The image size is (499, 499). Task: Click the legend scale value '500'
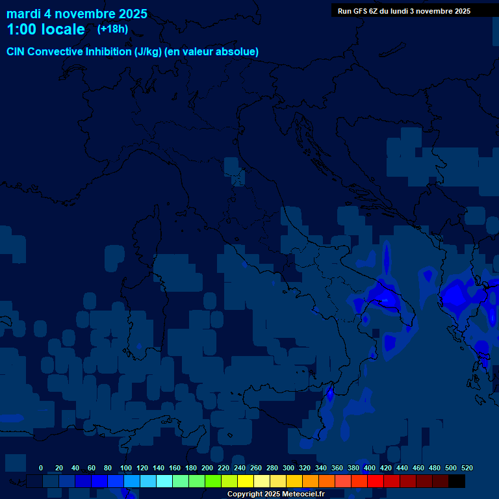tap(450, 468)
